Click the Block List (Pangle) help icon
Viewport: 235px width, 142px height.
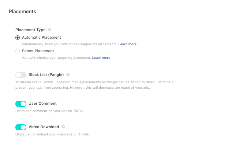68,74
